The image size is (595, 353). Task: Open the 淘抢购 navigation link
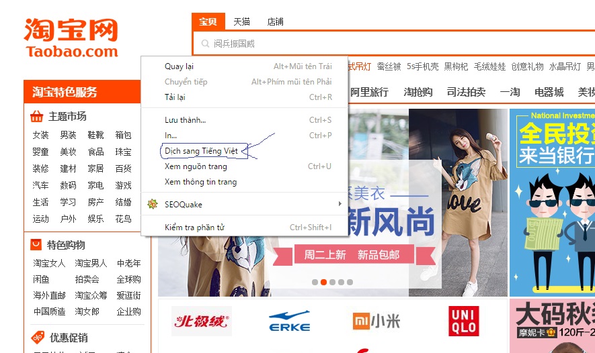tap(418, 92)
